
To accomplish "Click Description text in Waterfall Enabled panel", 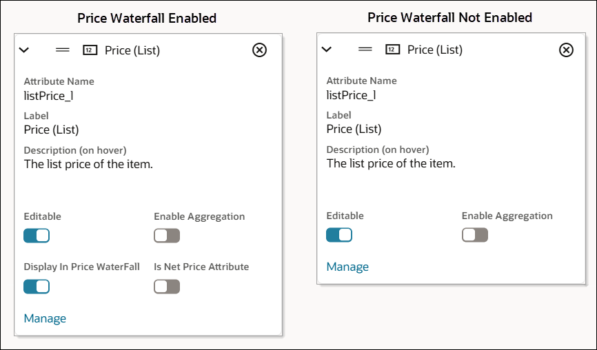I will point(88,164).
